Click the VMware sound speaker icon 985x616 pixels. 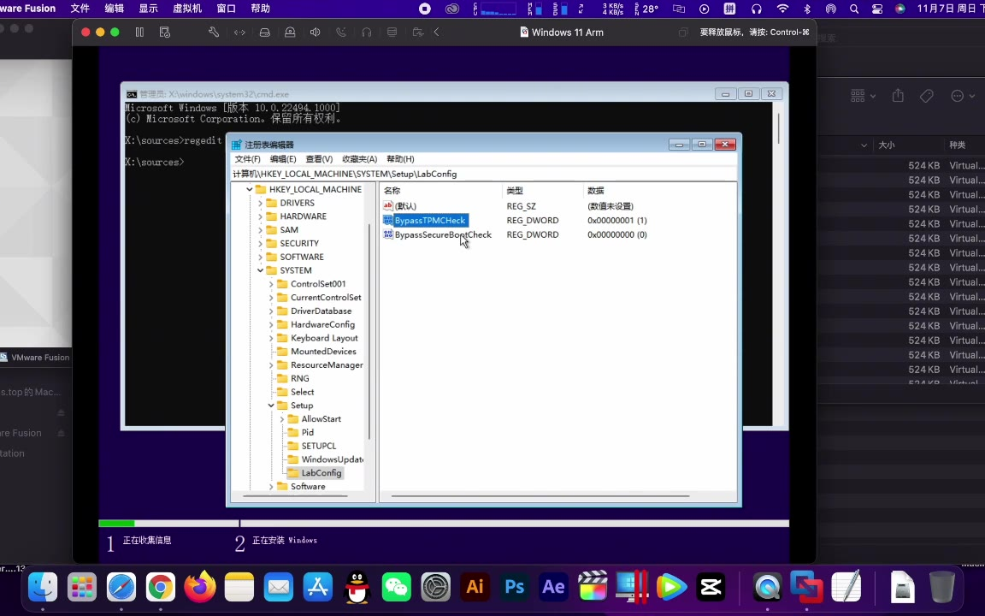[316, 32]
